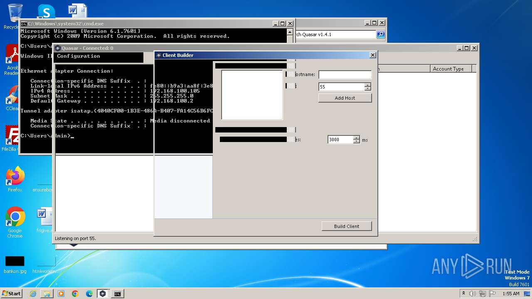Click the clock showing 1:55 AM

click(x=511, y=294)
